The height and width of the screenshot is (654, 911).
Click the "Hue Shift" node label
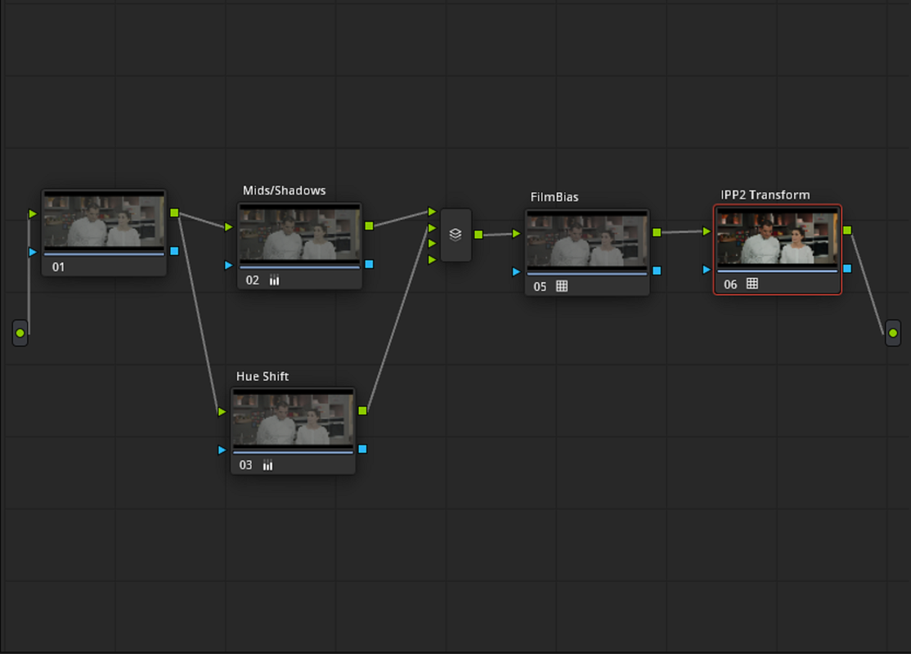[x=262, y=376]
